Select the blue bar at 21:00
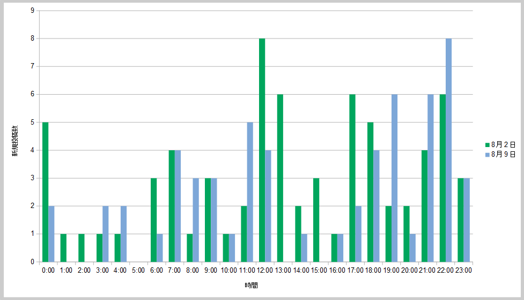This screenshot has width=524, height=300. pos(430,178)
